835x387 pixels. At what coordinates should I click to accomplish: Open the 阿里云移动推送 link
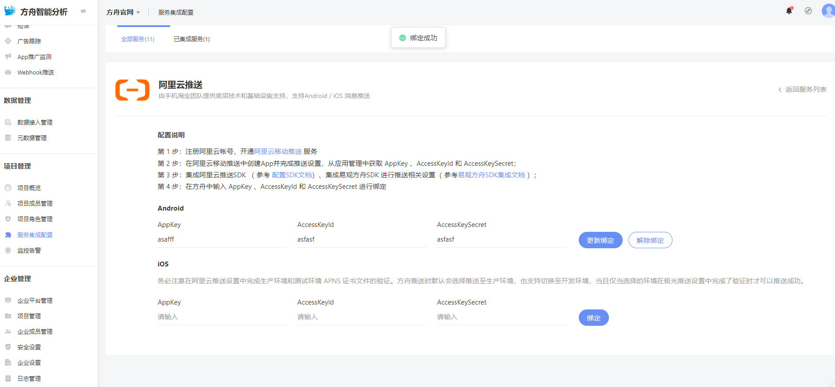[x=278, y=152]
